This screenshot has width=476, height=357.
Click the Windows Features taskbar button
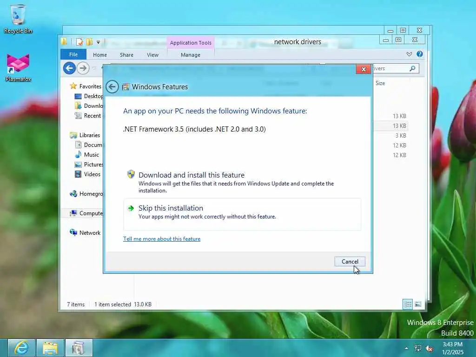(x=79, y=348)
